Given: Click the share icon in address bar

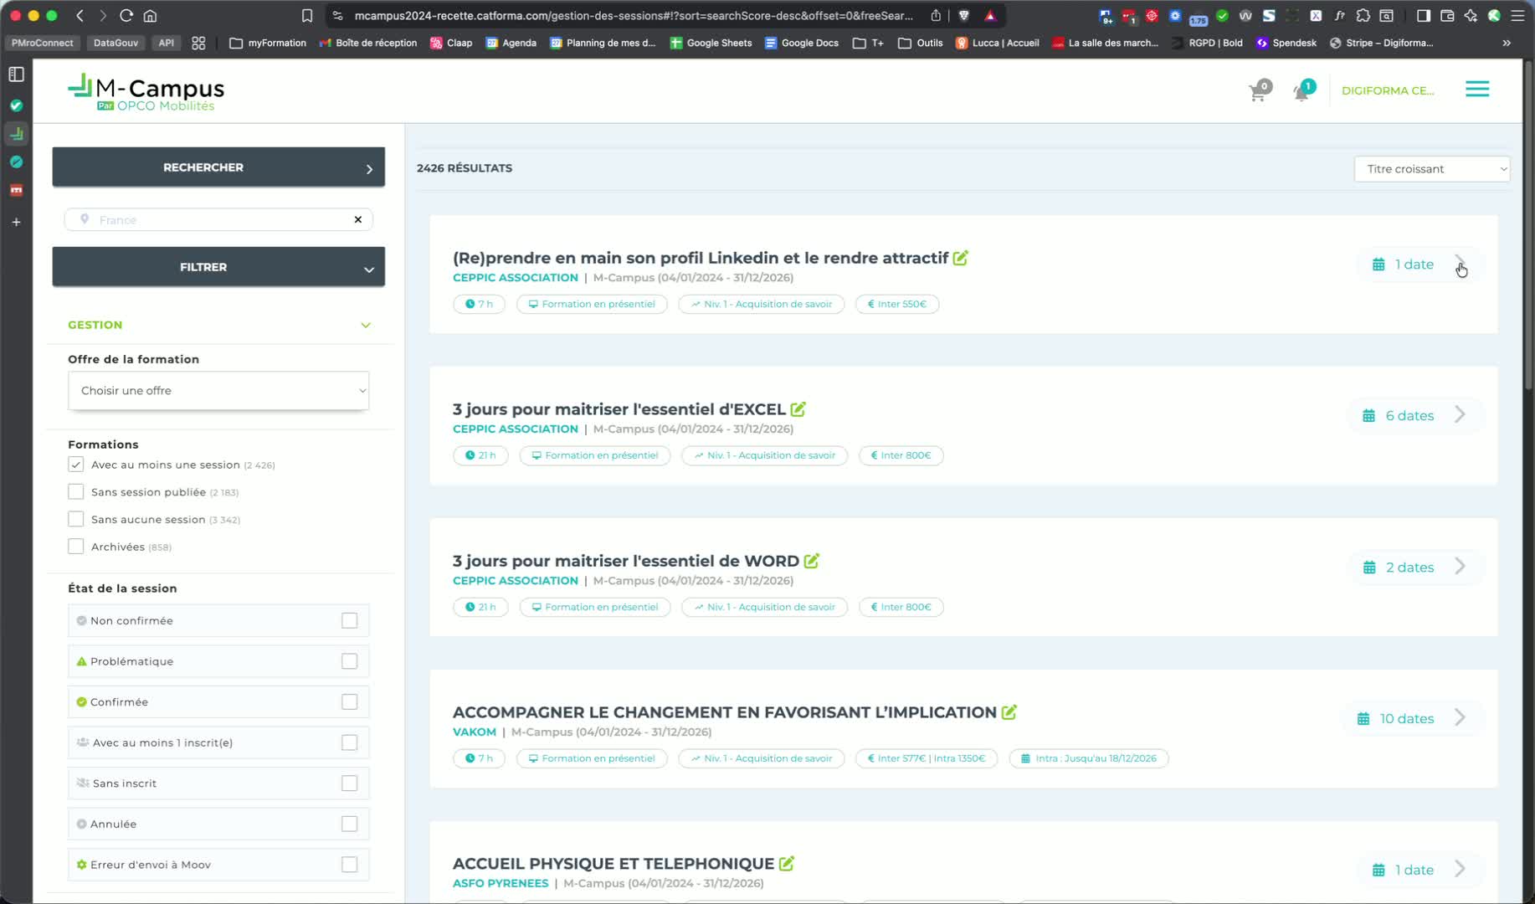Looking at the screenshot, I should tap(936, 15).
